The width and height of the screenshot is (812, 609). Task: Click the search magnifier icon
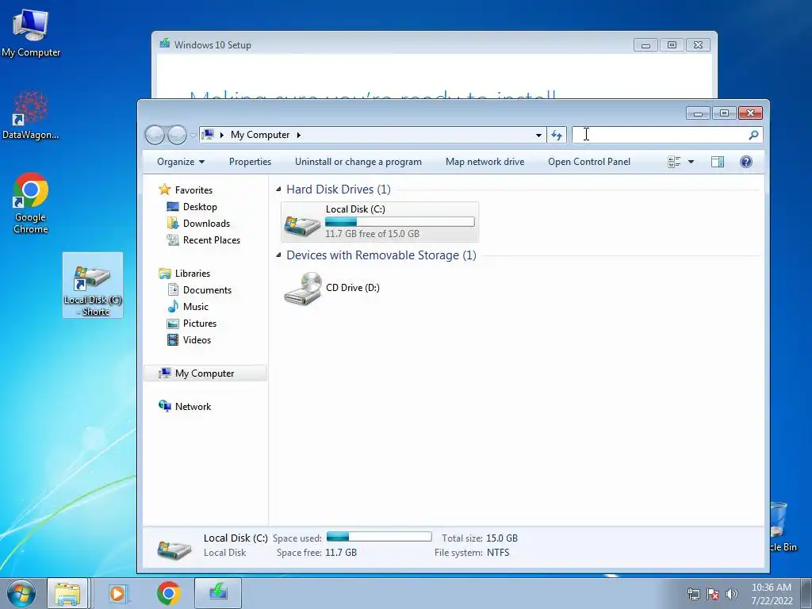753,135
